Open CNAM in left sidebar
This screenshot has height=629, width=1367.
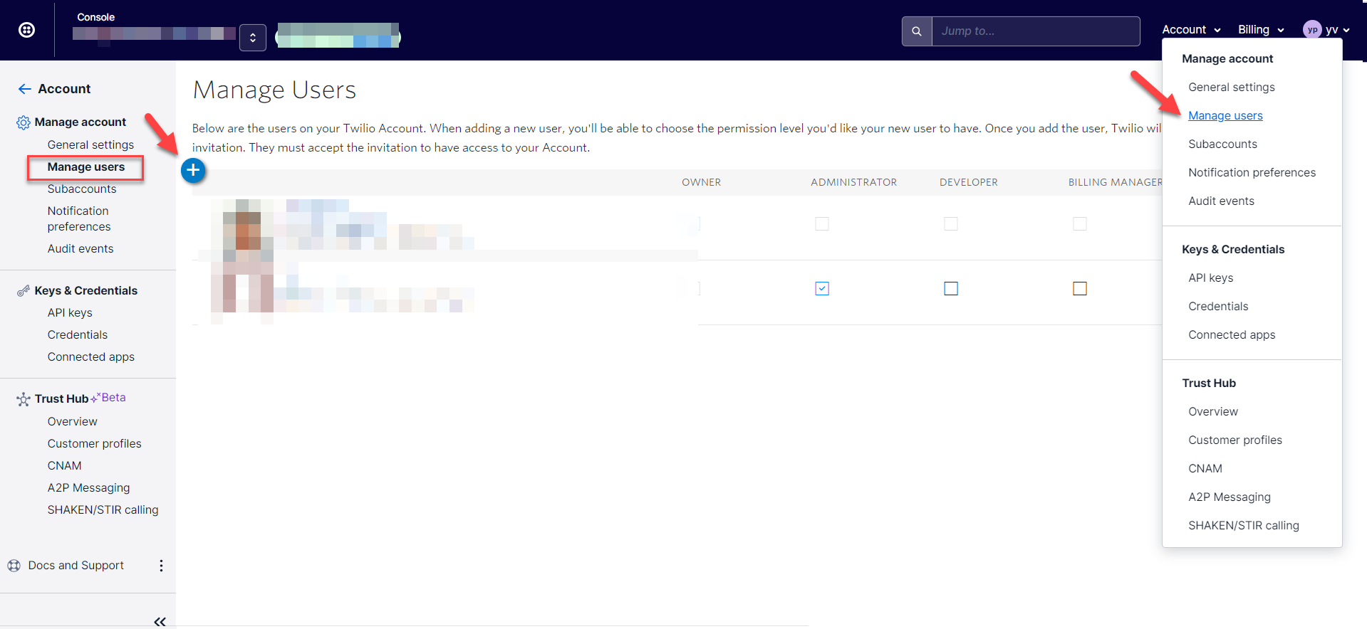pos(65,466)
